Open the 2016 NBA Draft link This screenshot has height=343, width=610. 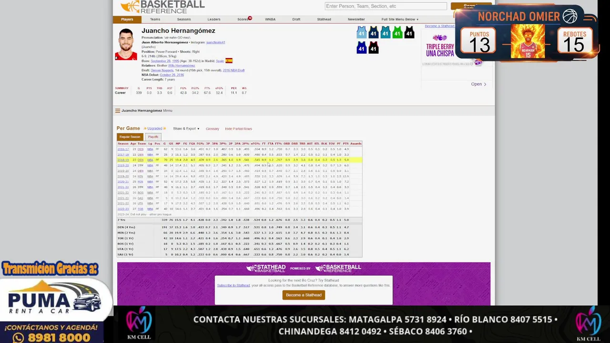click(x=234, y=71)
